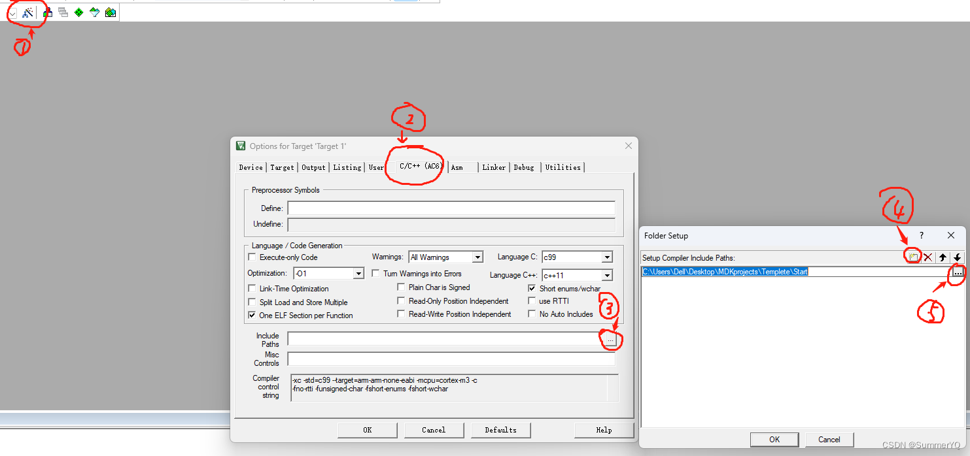Switch to Output tab
Screen dimensions: 970x456
tap(313, 168)
